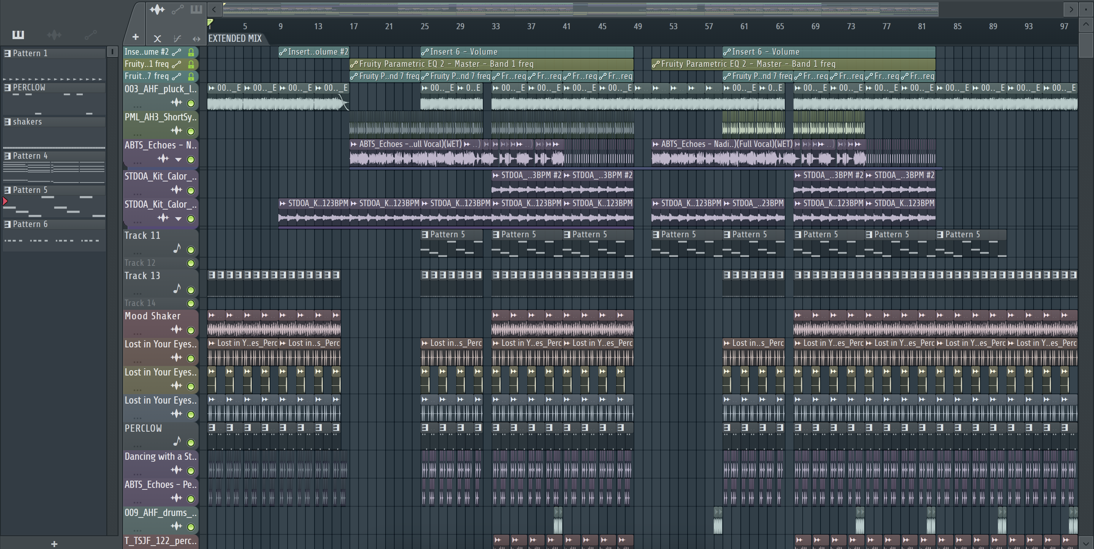The width and height of the screenshot is (1094, 549).
Task: Select the T_TSJF_122_perc track header
Action: (x=161, y=541)
